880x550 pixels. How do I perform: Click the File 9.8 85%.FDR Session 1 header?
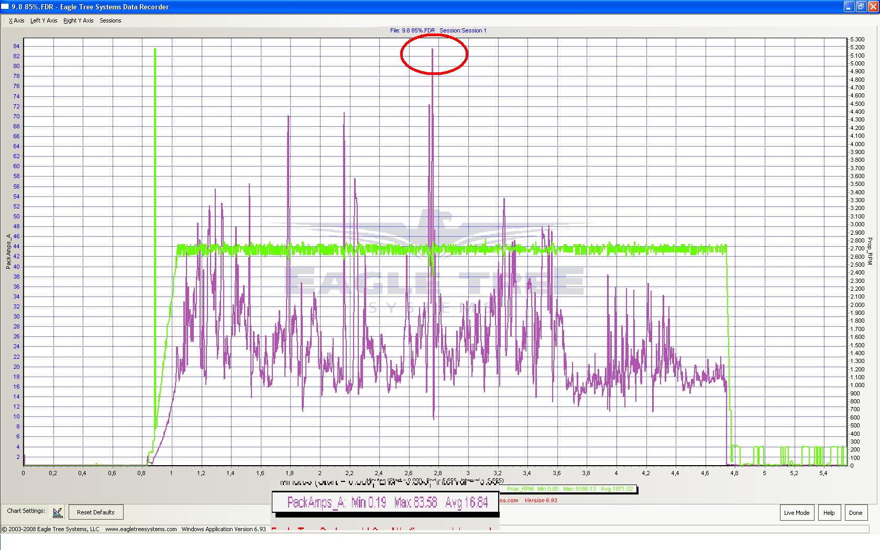438,30
